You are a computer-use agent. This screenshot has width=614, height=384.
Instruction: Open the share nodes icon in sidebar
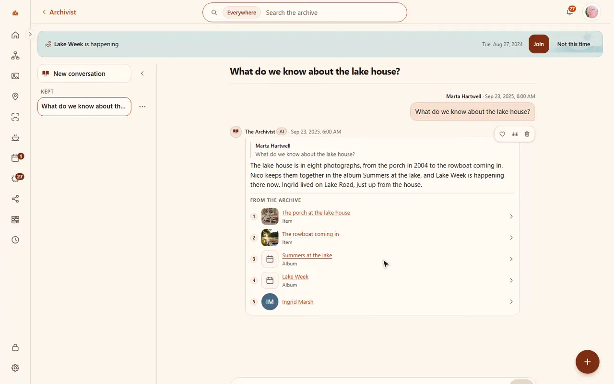(x=15, y=199)
